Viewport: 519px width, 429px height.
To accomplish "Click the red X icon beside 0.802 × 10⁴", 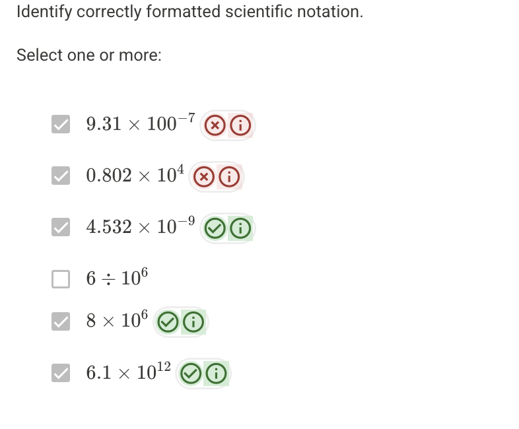I will click(x=205, y=176).
